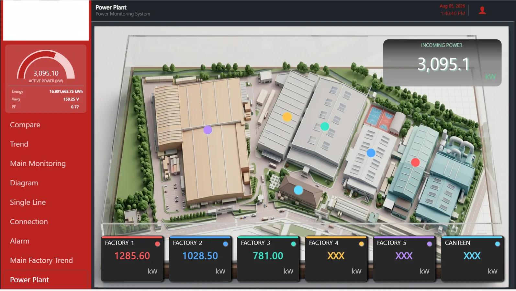Click the purple dot in the FACTORY-5 card
The height and width of the screenshot is (291, 516).
click(x=430, y=244)
